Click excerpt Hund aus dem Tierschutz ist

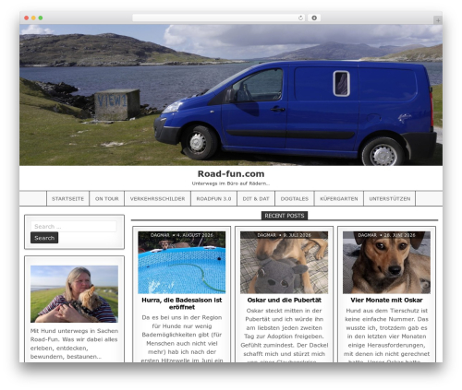tap(386, 311)
